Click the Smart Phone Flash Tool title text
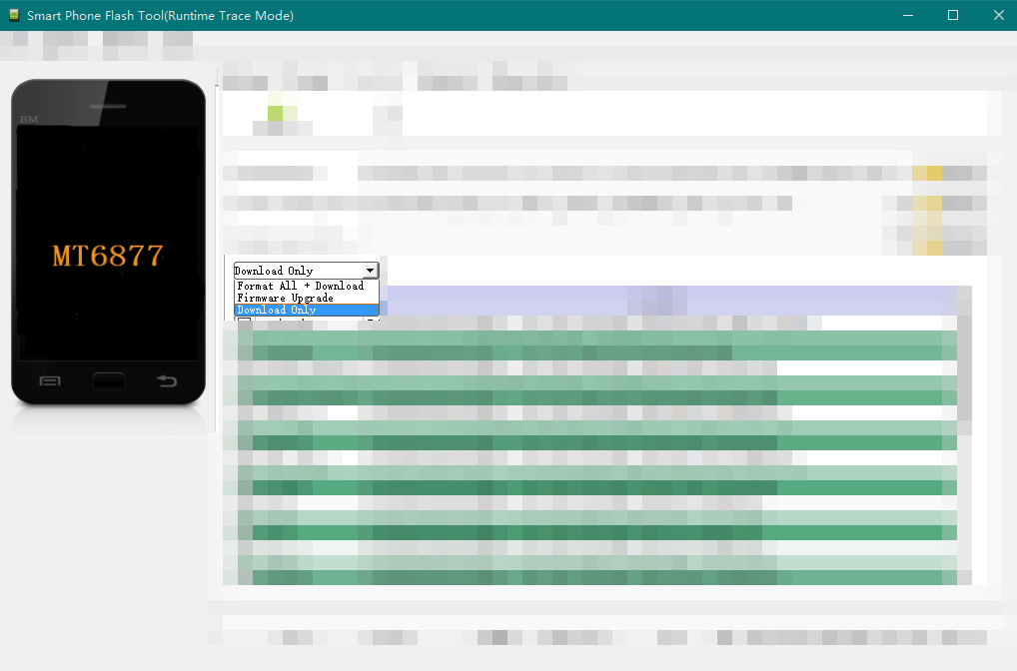The width and height of the screenshot is (1017, 671). click(x=160, y=16)
